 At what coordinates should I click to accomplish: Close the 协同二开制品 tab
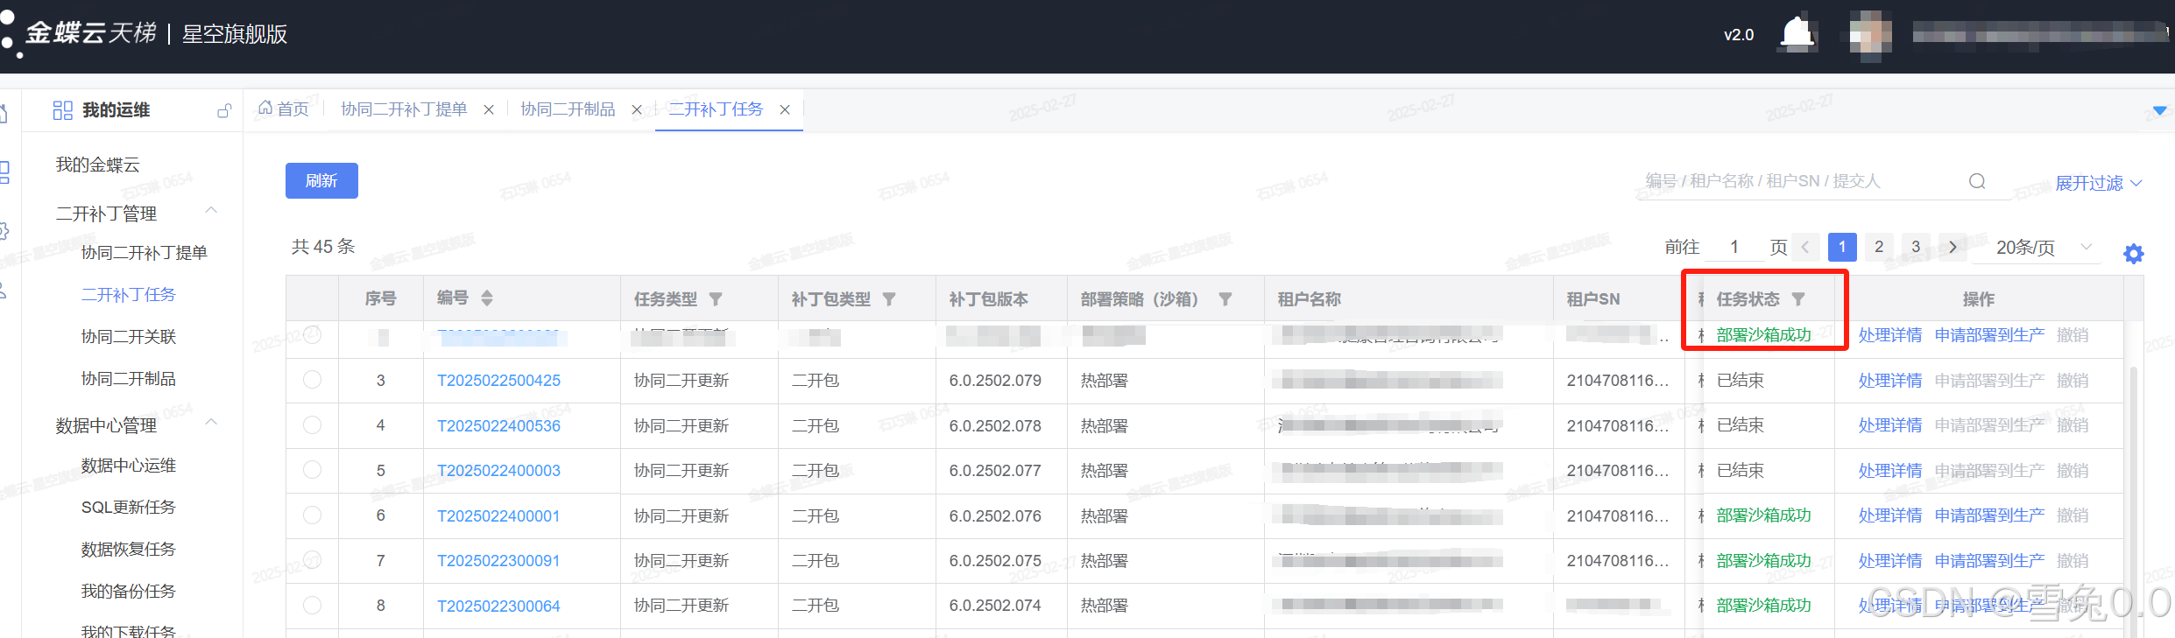[637, 109]
